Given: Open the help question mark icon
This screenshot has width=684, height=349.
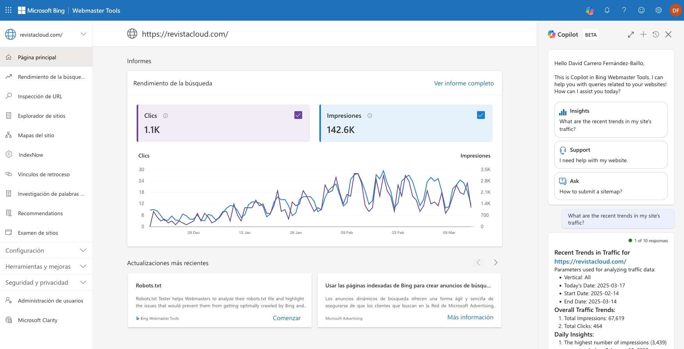Looking at the screenshot, I should (624, 11).
